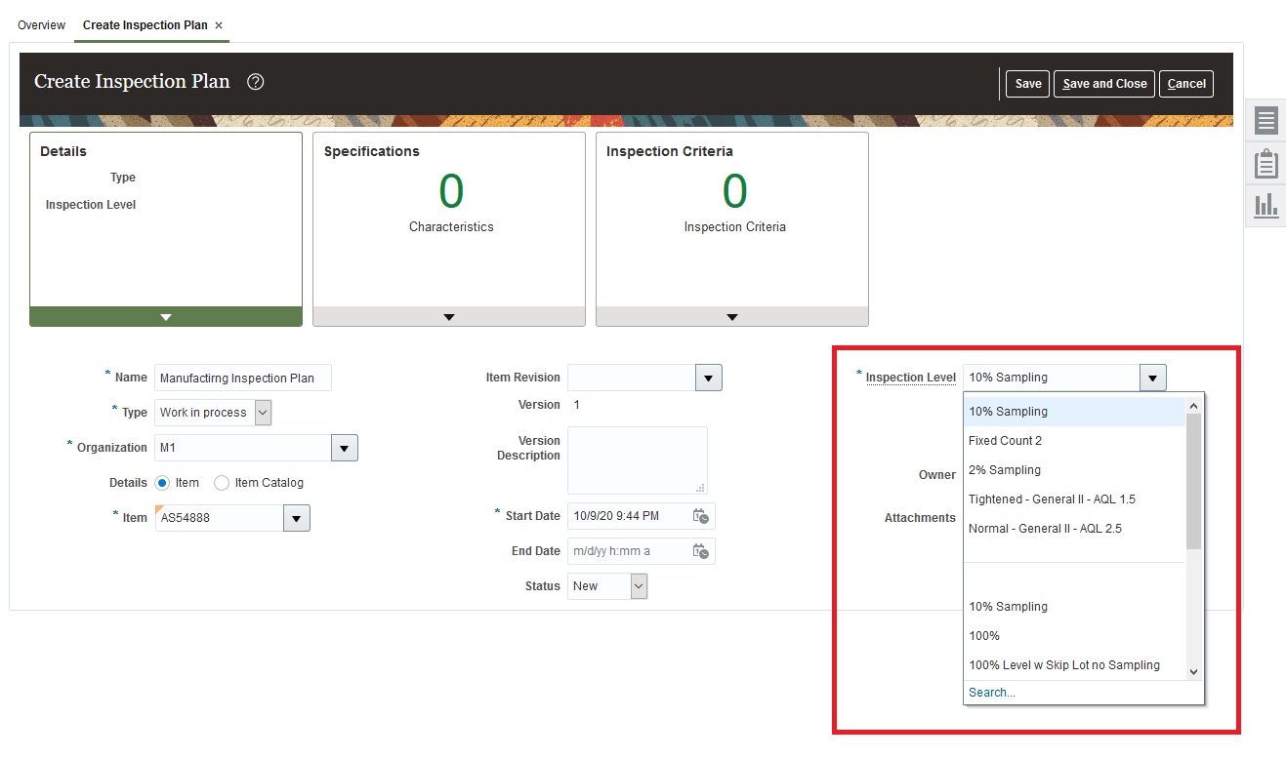Open the Organization dropdown
Viewport: 1286px width, 758px height.
(344, 447)
